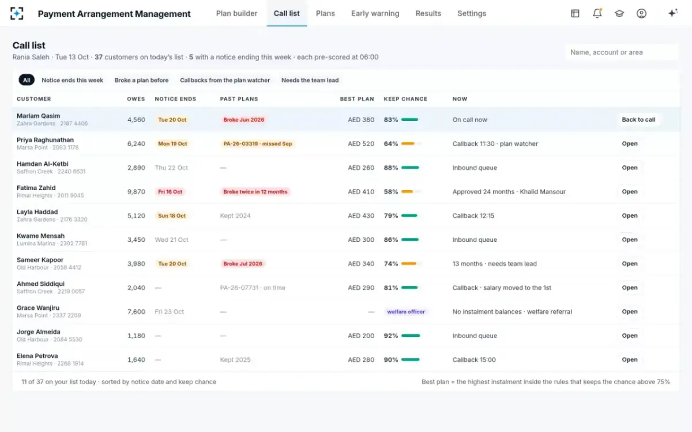Click the welfare officer tag
The height and width of the screenshot is (432, 692).
pyautogui.click(x=406, y=312)
